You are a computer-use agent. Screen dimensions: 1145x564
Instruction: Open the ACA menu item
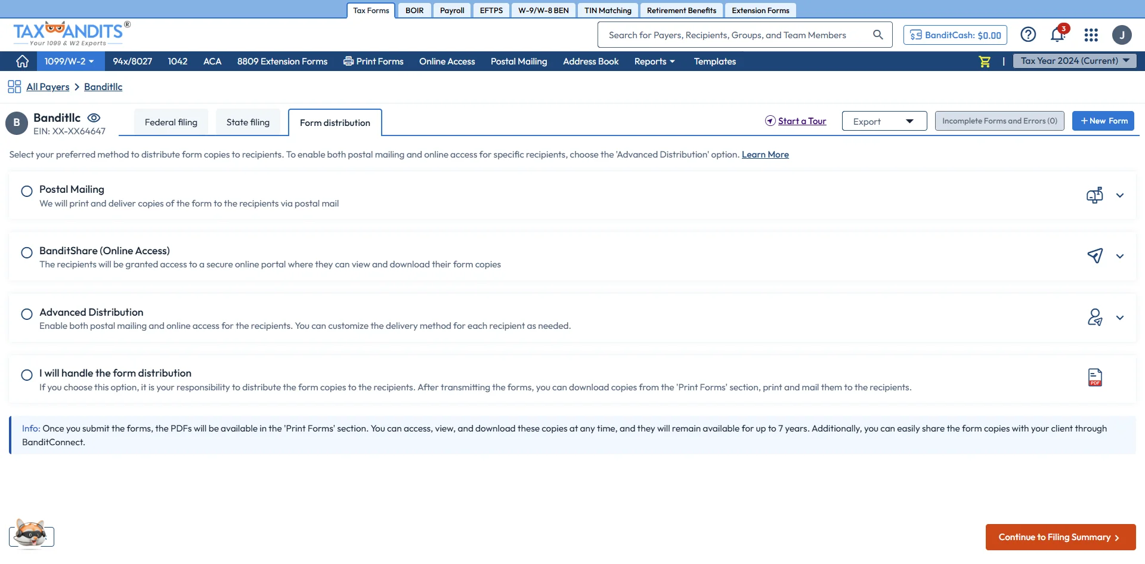pyautogui.click(x=212, y=61)
